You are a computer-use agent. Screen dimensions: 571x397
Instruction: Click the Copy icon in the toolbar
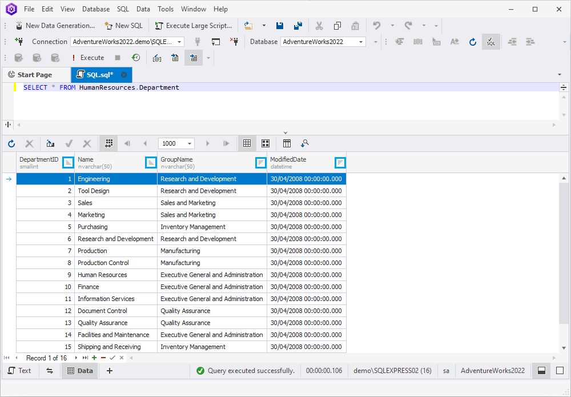pos(337,26)
